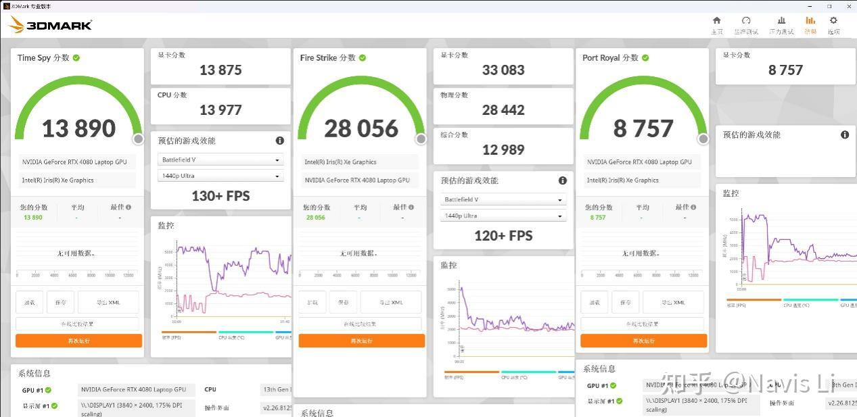Open the Results (结果) bar chart icon
Viewport: 857px width, 417px height.
tap(810, 20)
